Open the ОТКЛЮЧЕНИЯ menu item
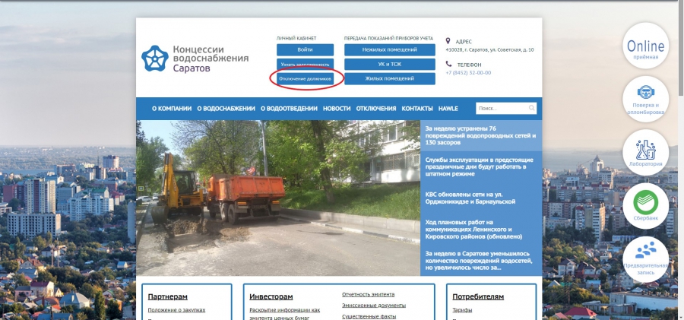Viewport: 684px width, 320px height. point(376,109)
